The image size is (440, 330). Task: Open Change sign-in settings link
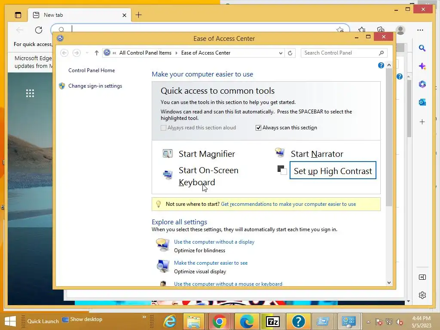95,86
